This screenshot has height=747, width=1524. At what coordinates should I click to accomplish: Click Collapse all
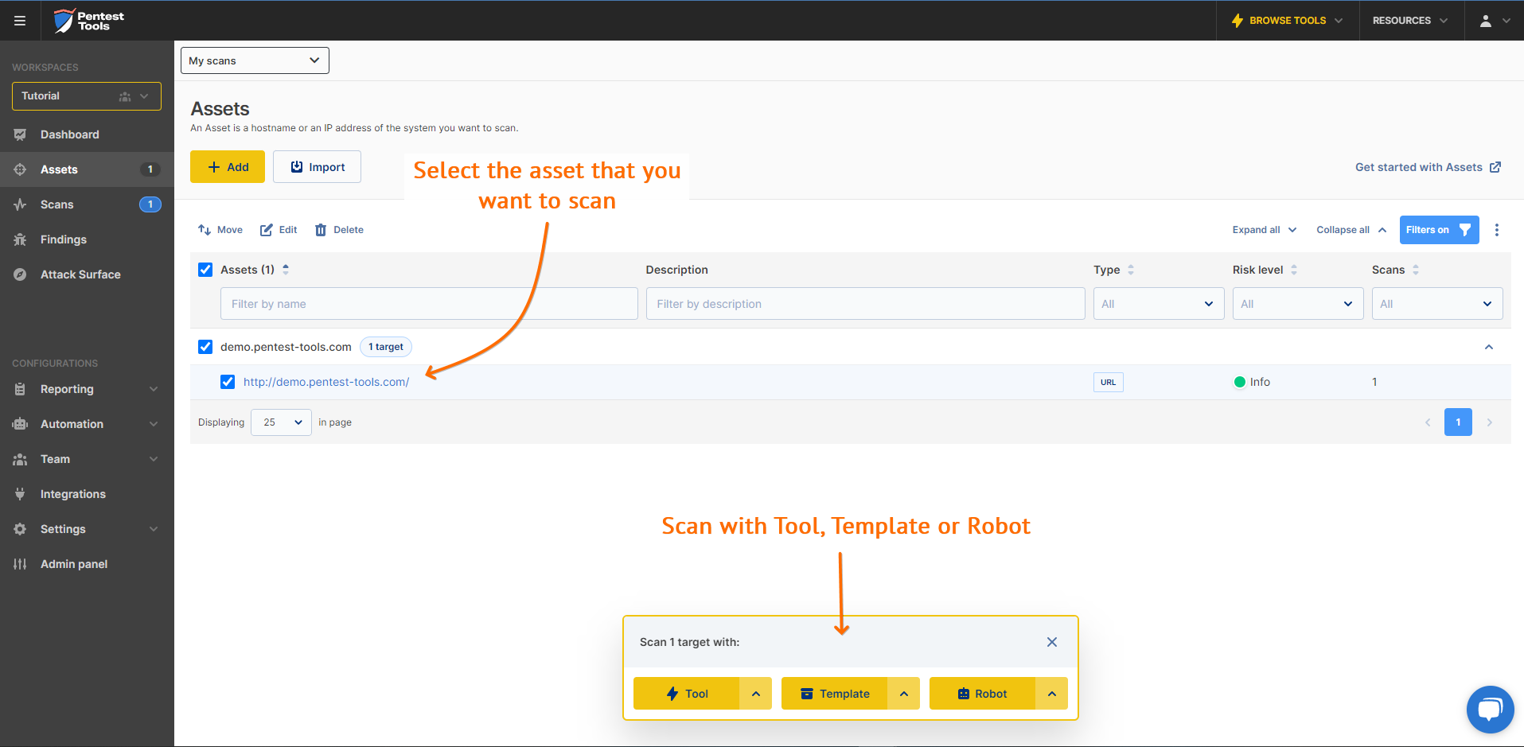coord(1351,230)
